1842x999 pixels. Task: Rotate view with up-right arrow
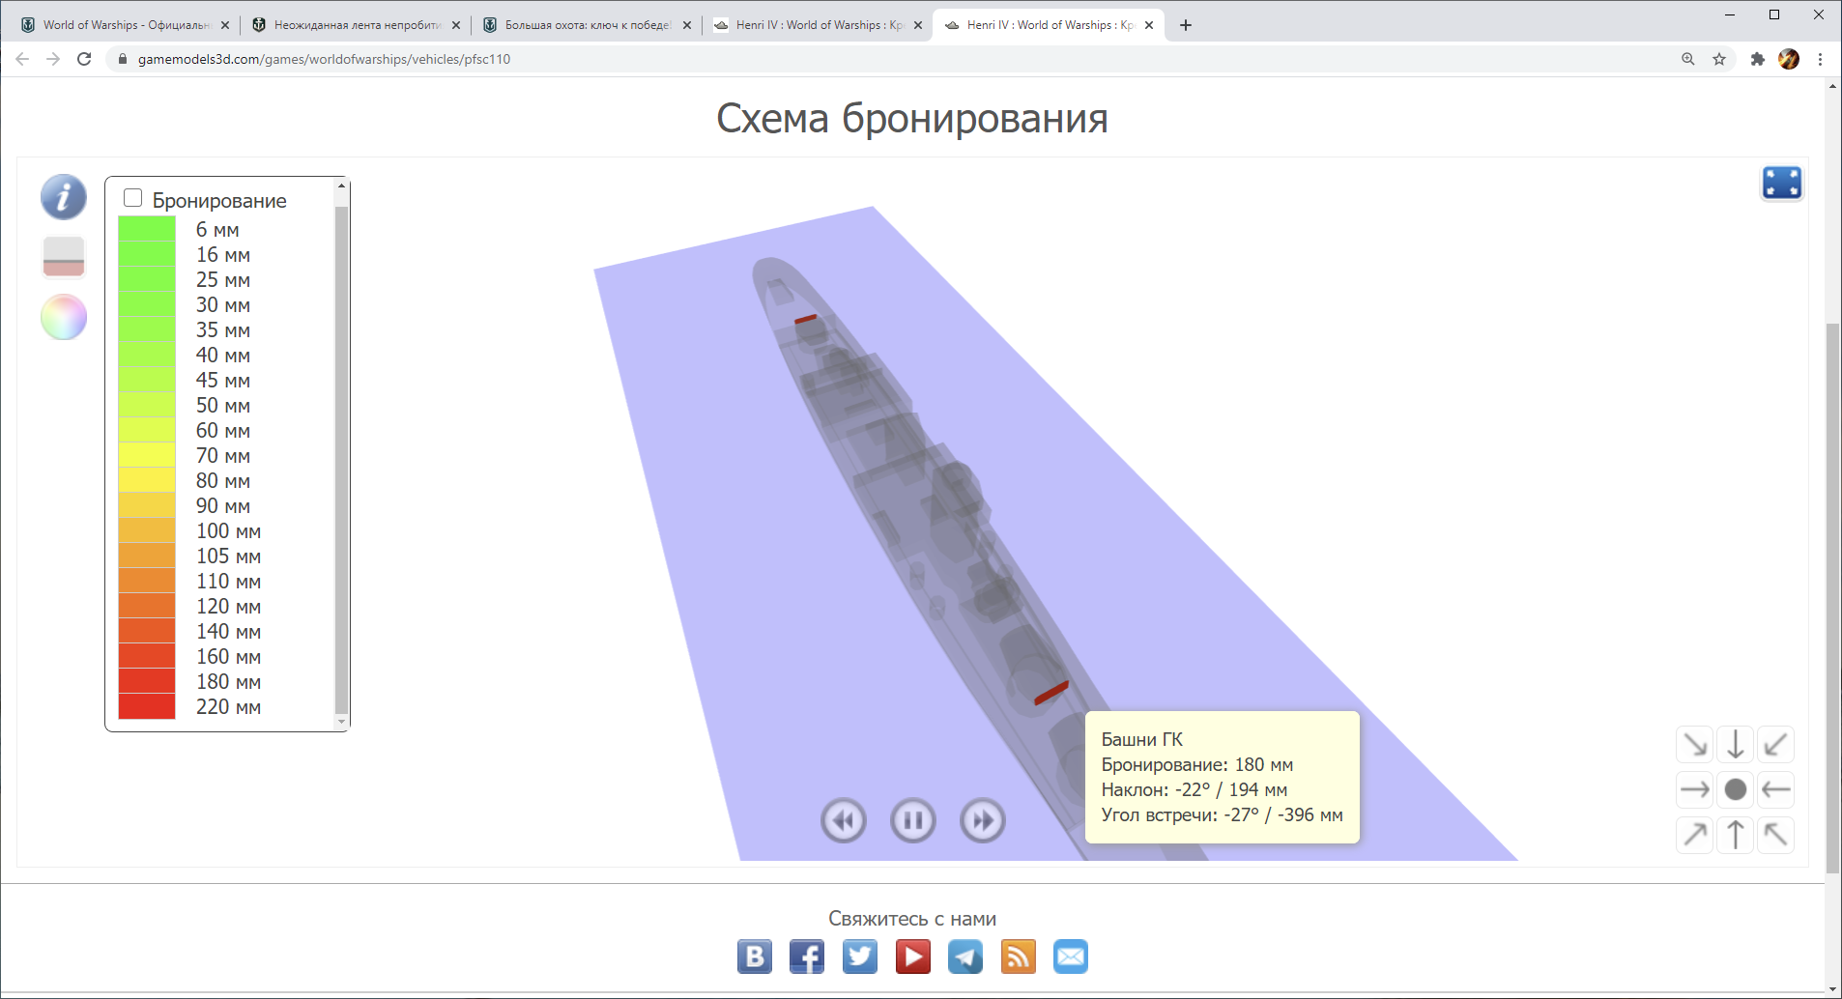click(1695, 834)
